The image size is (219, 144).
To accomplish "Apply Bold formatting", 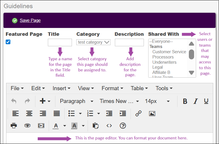I will [x=185, y=101].
